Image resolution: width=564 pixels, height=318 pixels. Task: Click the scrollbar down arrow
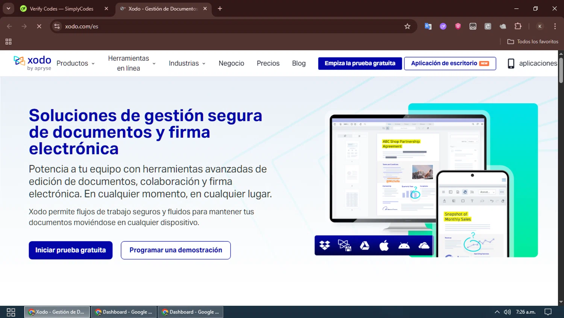[561, 302]
